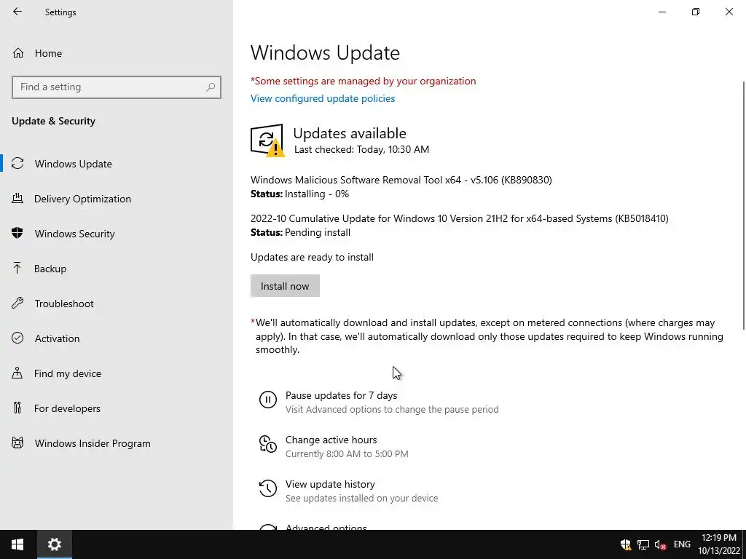The height and width of the screenshot is (559, 746).
Task: Click the Updates available warning icon
Action: (x=267, y=140)
